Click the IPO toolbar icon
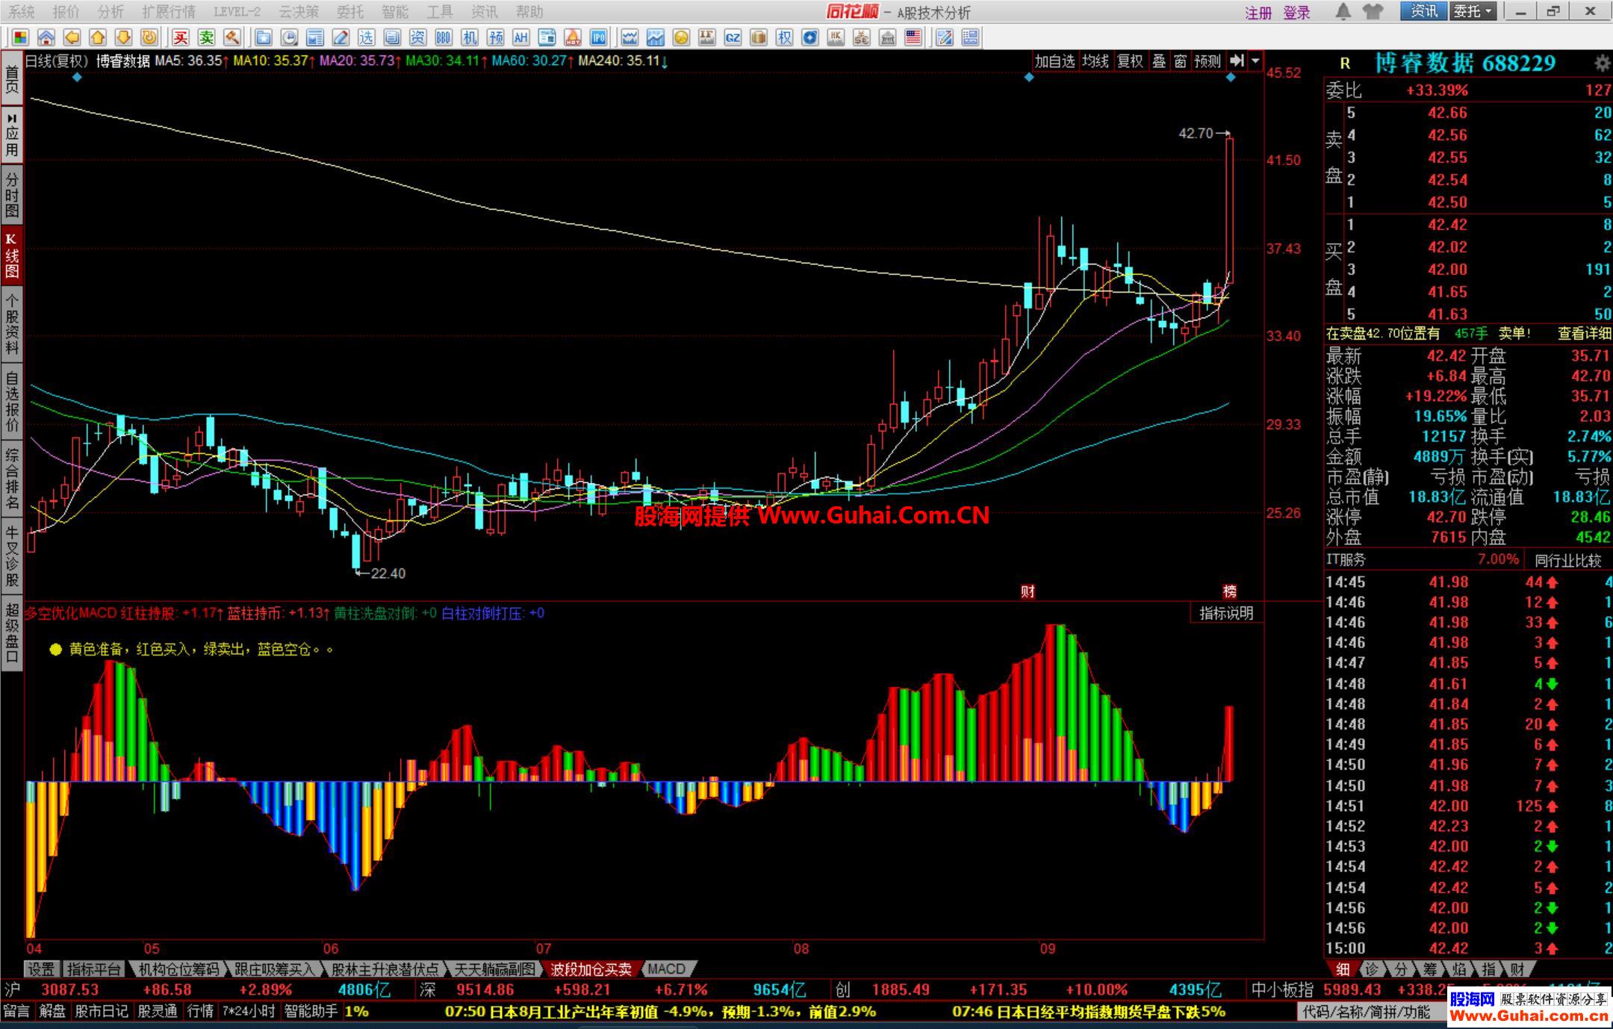 coord(598,37)
